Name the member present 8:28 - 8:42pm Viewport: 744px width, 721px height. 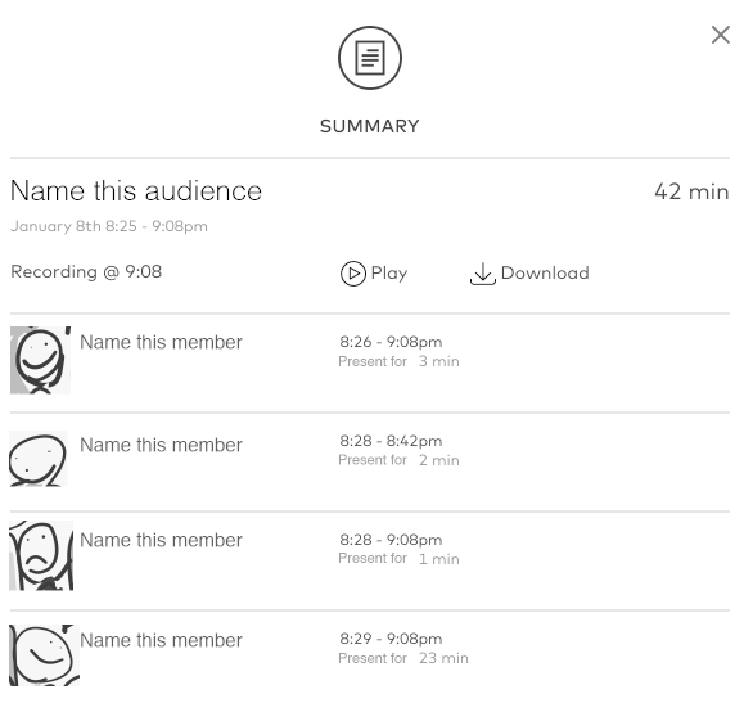coord(161,445)
